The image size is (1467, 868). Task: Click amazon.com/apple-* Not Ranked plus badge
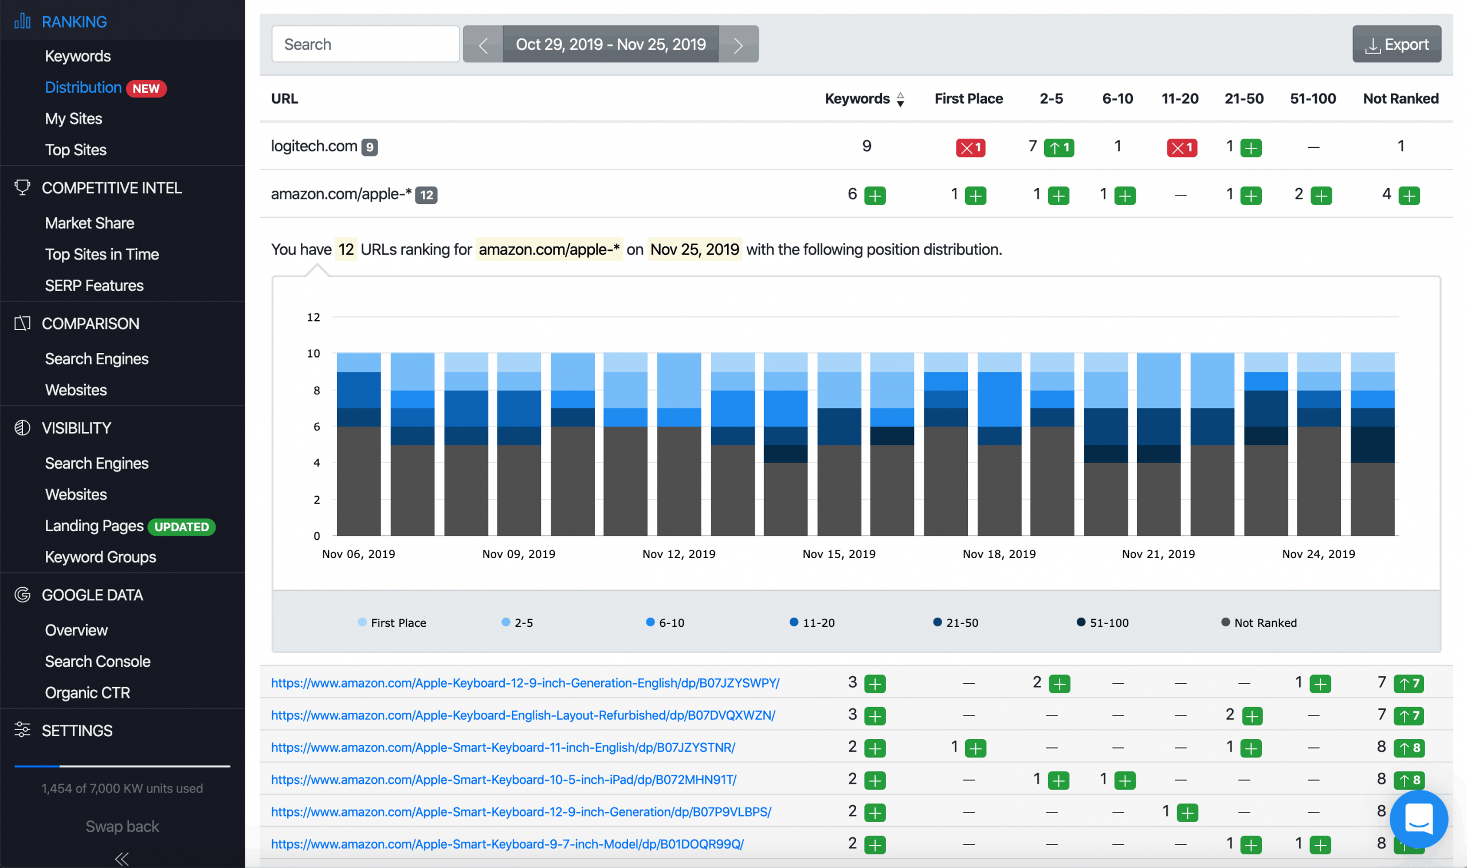(1409, 196)
